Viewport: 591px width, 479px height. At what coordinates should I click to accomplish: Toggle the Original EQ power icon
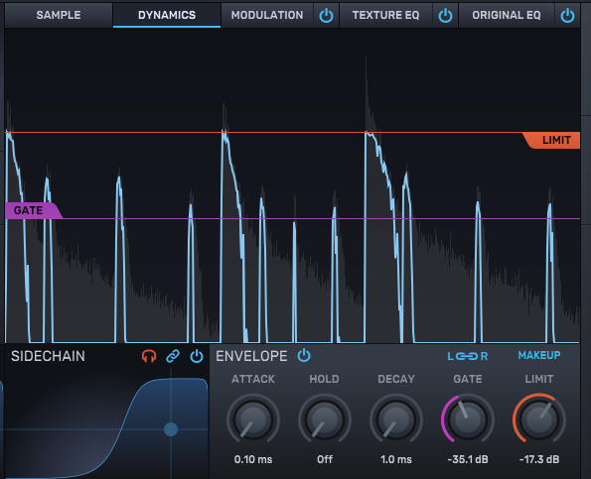pyautogui.click(x=567, y=16)
